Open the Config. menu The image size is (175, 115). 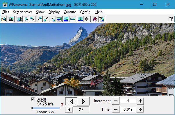click(x=85, y=12)
